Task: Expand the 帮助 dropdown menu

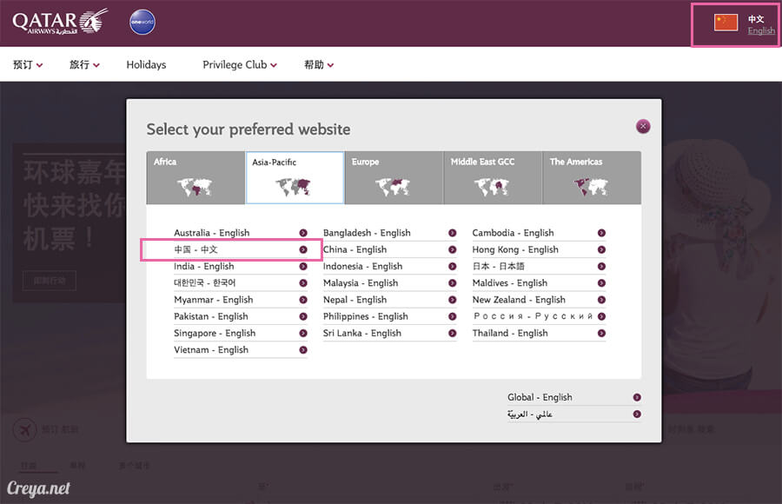Action: click(x=319, y=65)
